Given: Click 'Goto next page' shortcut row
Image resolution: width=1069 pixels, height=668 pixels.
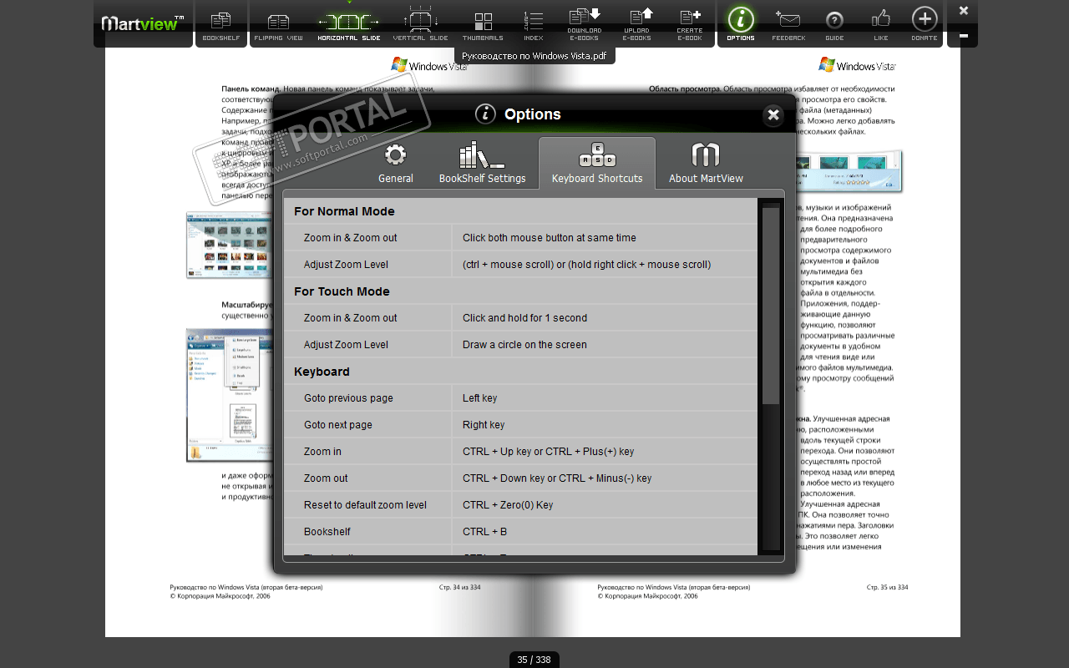Looking at the screenshot, I should click(x=520, y=425).
